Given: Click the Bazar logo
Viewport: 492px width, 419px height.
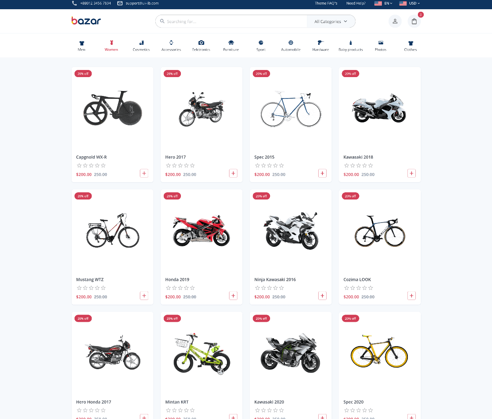Looking at the screenshot, I should [86, 21].
